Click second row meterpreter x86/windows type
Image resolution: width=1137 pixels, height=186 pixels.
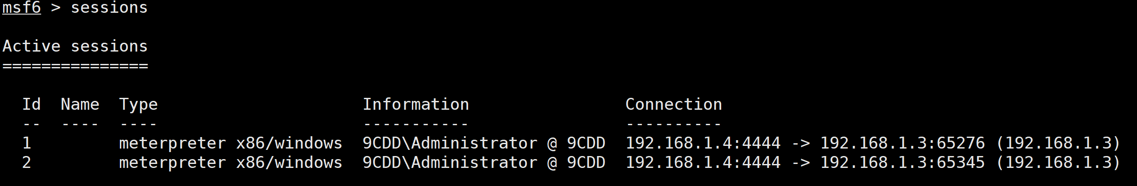(x=231, y=163)
